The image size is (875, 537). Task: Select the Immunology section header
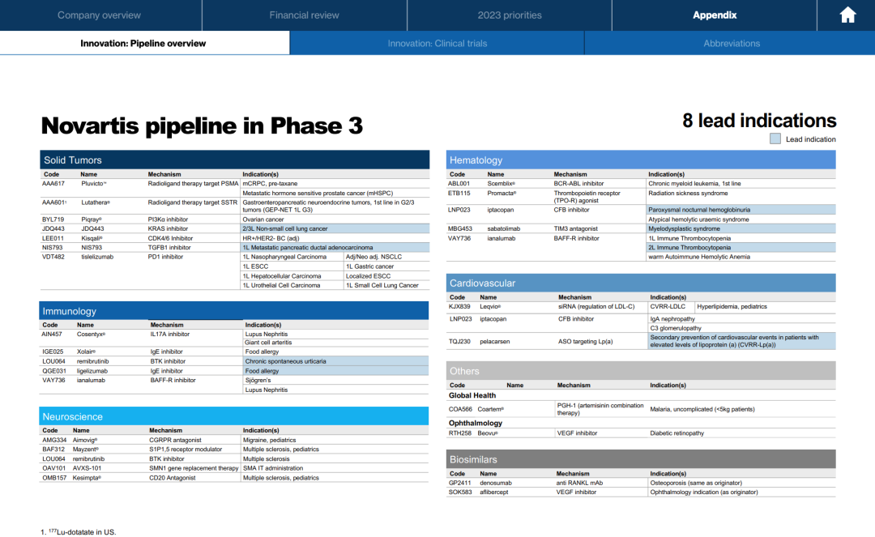click(x=234, y=310)
